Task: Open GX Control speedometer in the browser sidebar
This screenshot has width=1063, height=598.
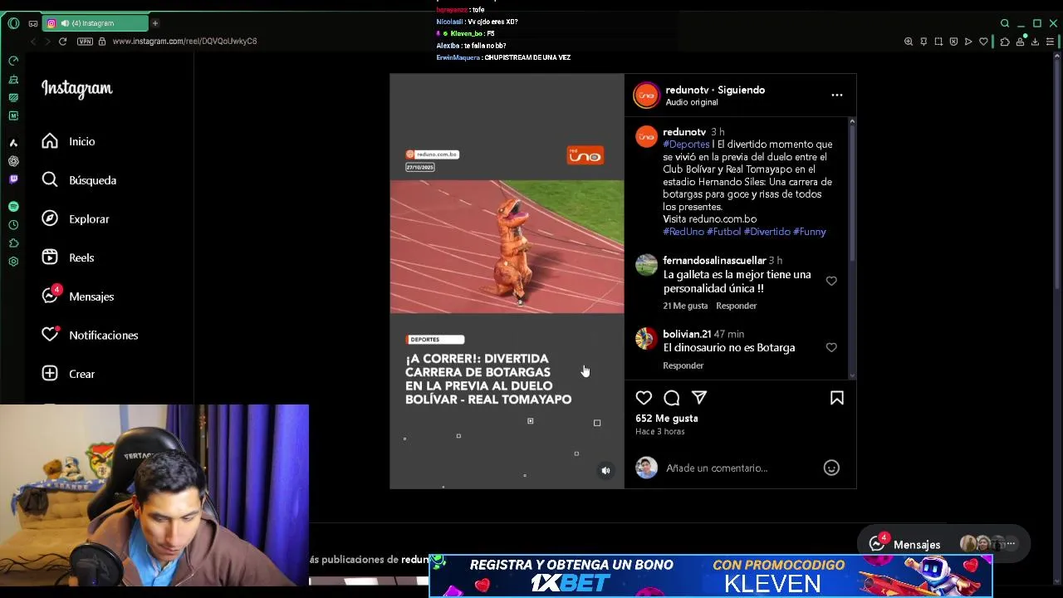Action: (x=13, y=61)
